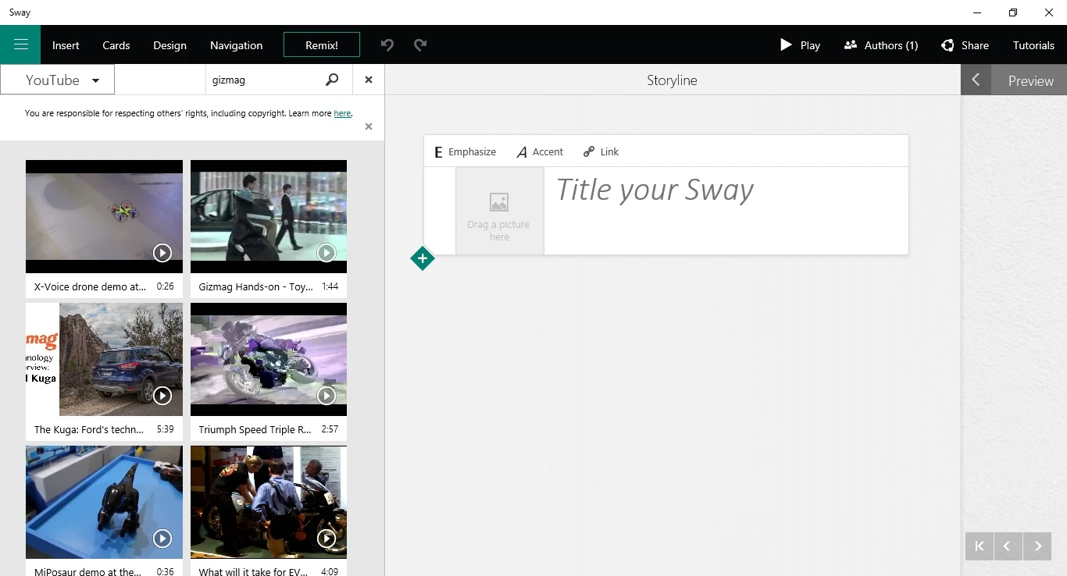Click the 5:39 duration label
The width and height of the screenshot is (1067, 576).
coord(165,429)
